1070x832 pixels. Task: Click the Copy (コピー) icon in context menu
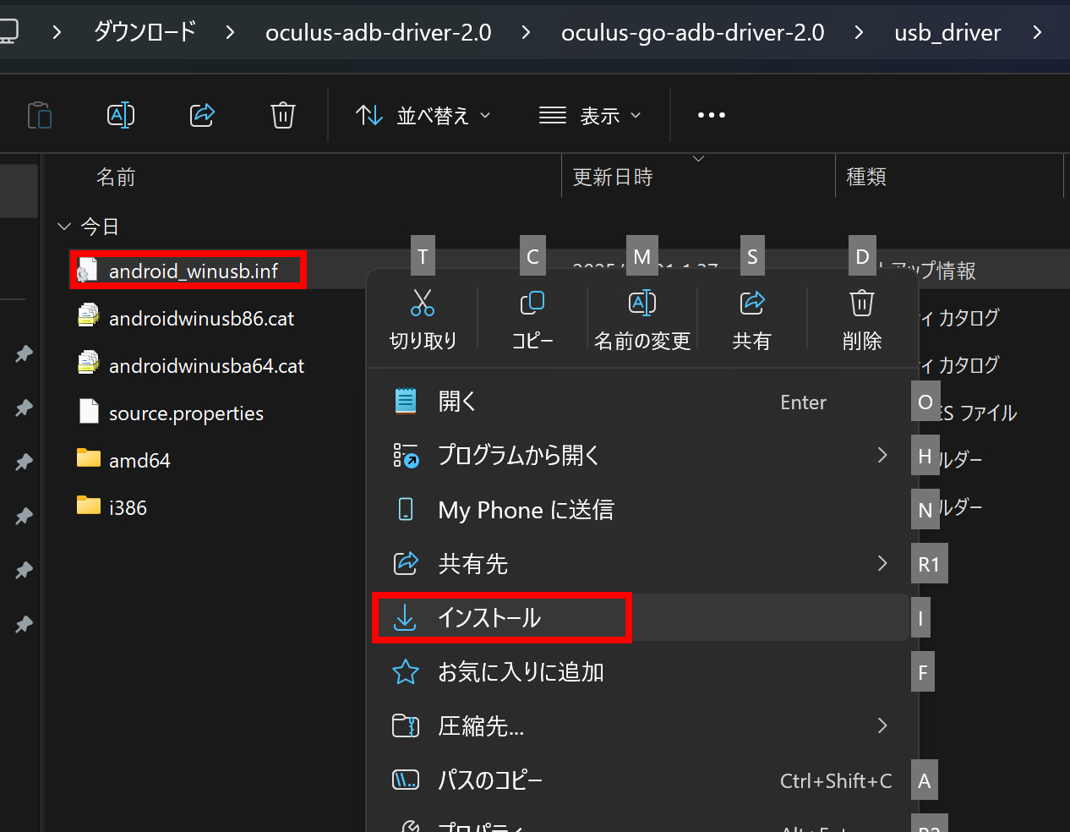tap(532, 304)
